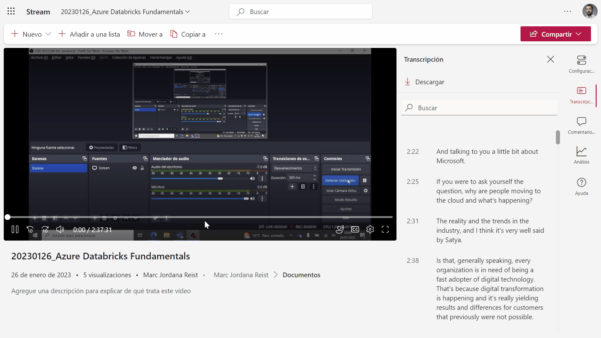
Task: Pop out Escenas dock icon in OBS
Action: tap(85, 159)
